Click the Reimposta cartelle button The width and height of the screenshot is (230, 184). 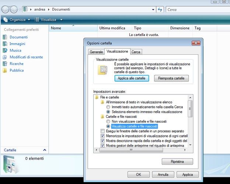(x=171, y=78)
